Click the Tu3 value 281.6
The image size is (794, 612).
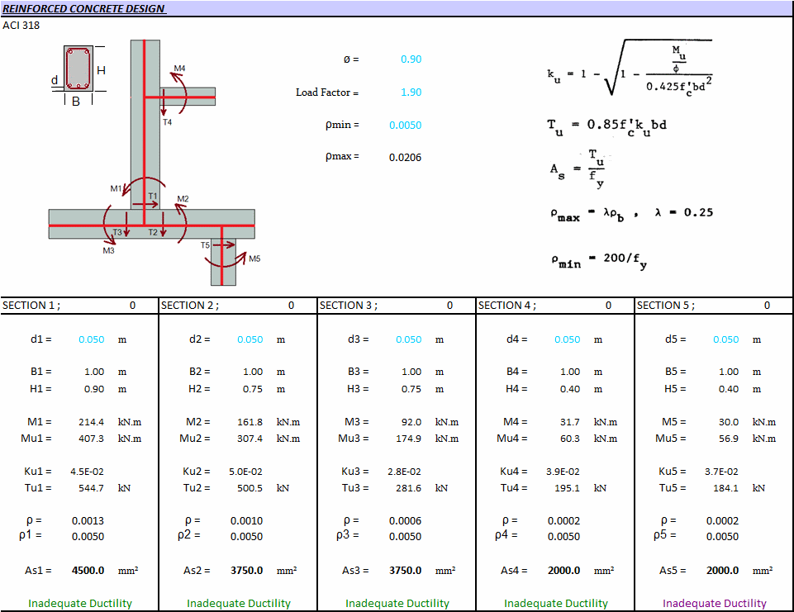(x=408, y=488)
